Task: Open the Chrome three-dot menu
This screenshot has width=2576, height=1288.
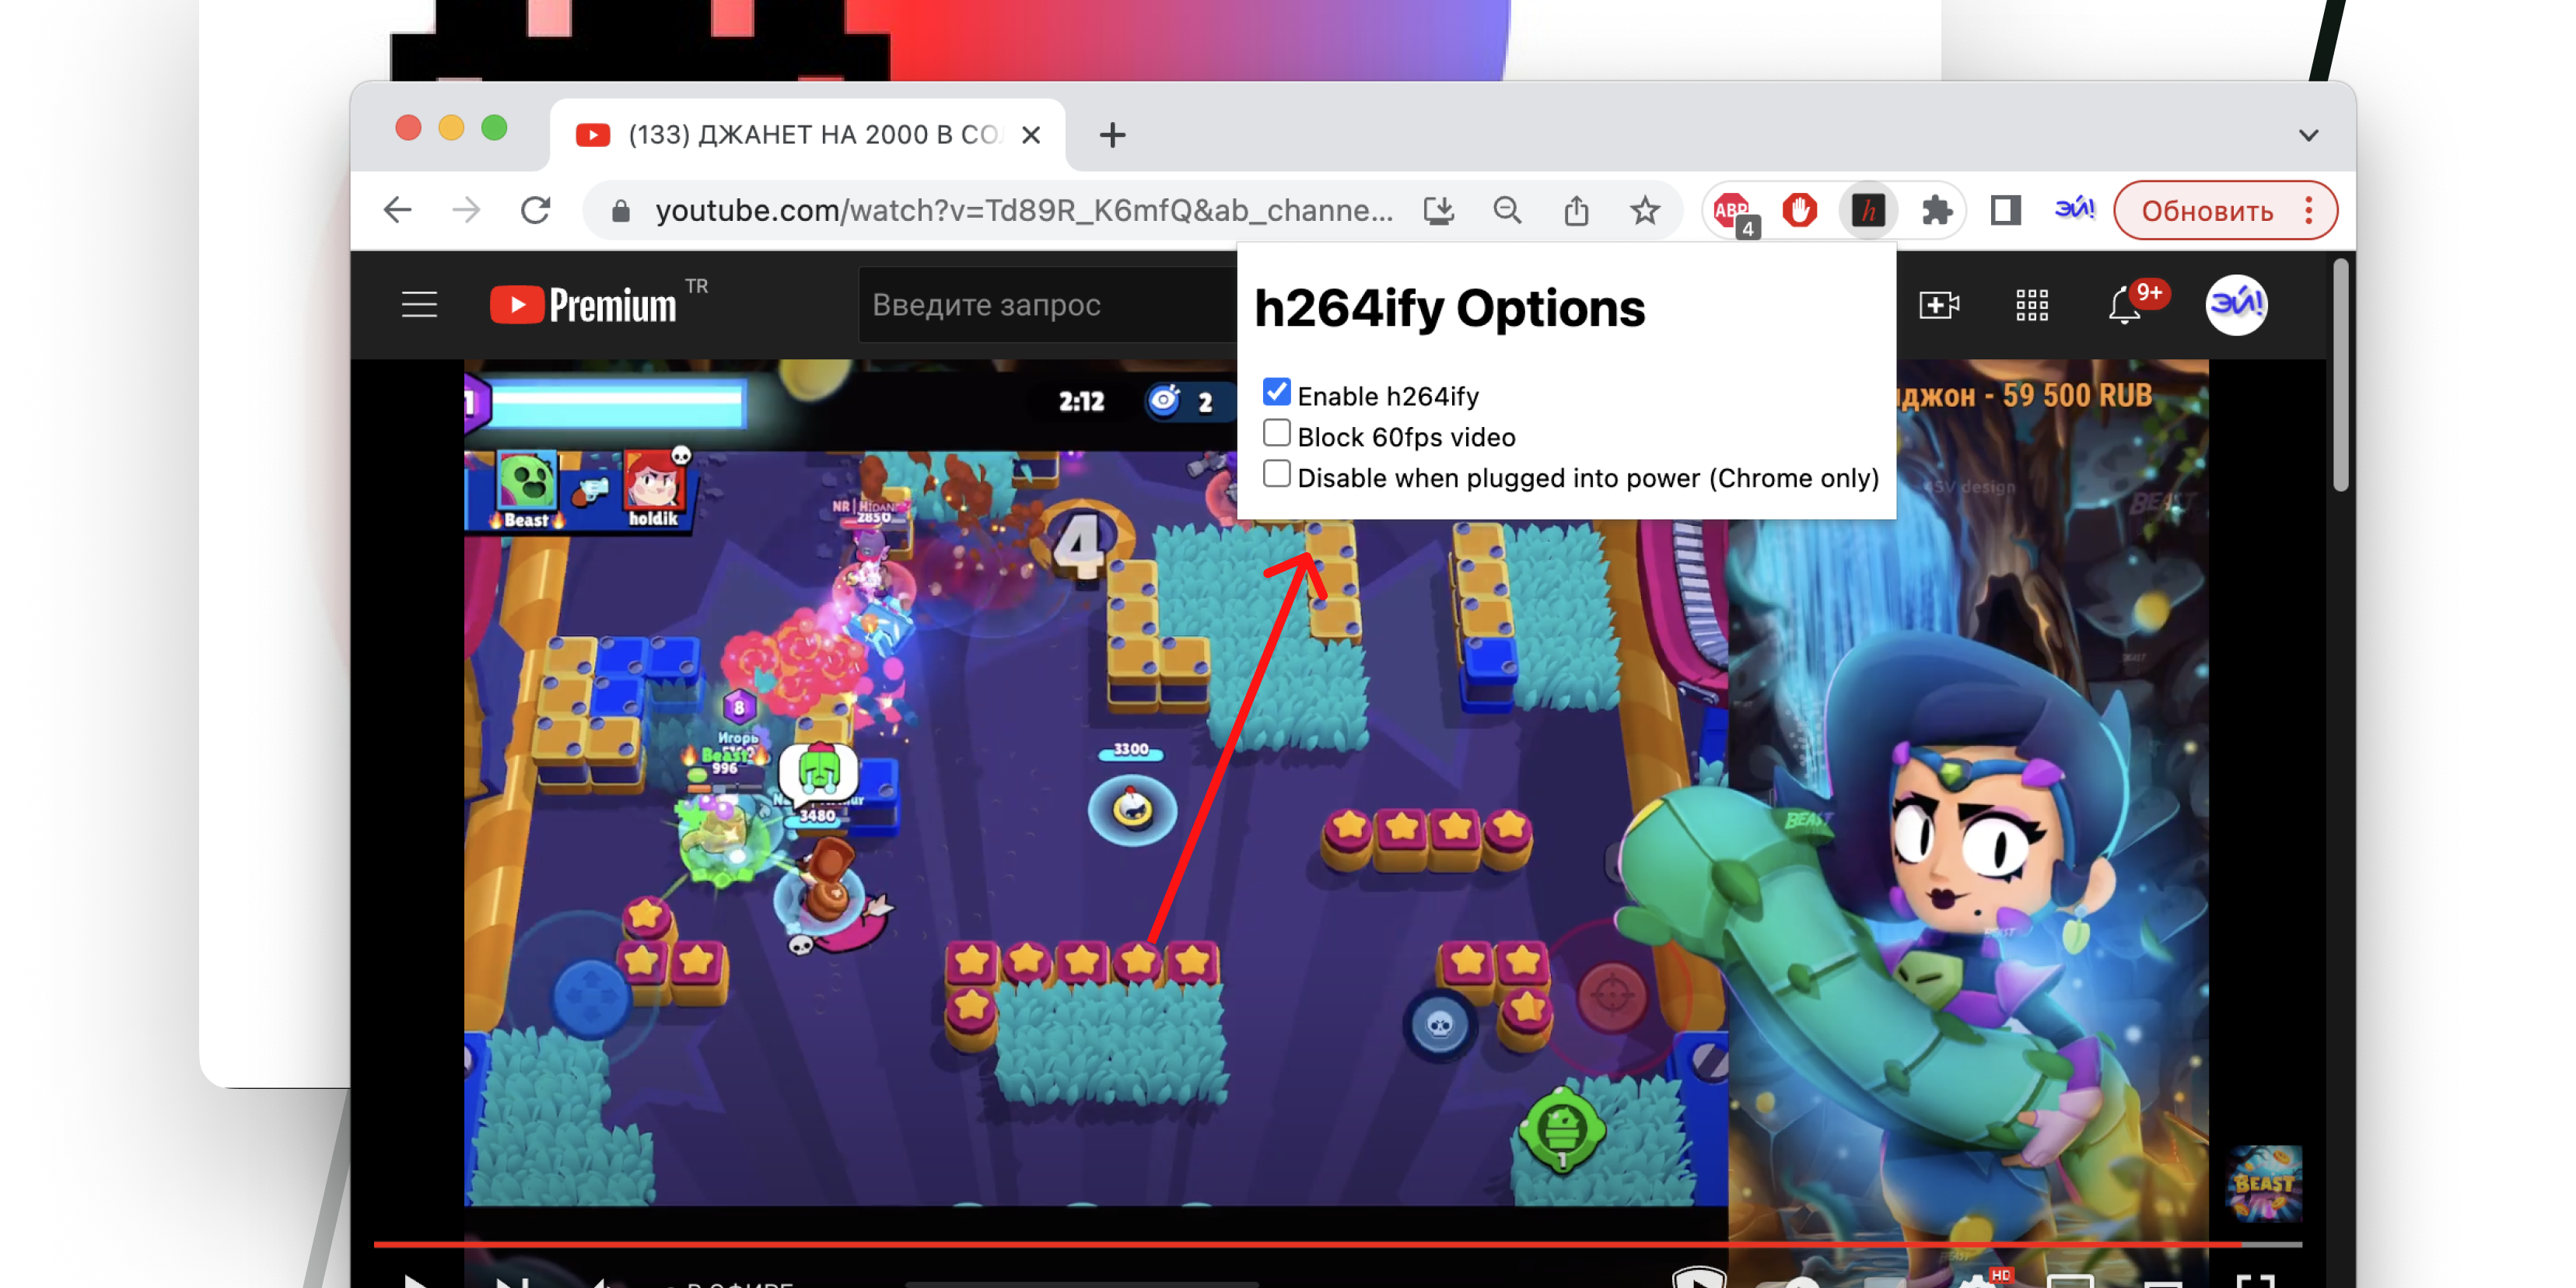Action: [x=2309, y=211]
